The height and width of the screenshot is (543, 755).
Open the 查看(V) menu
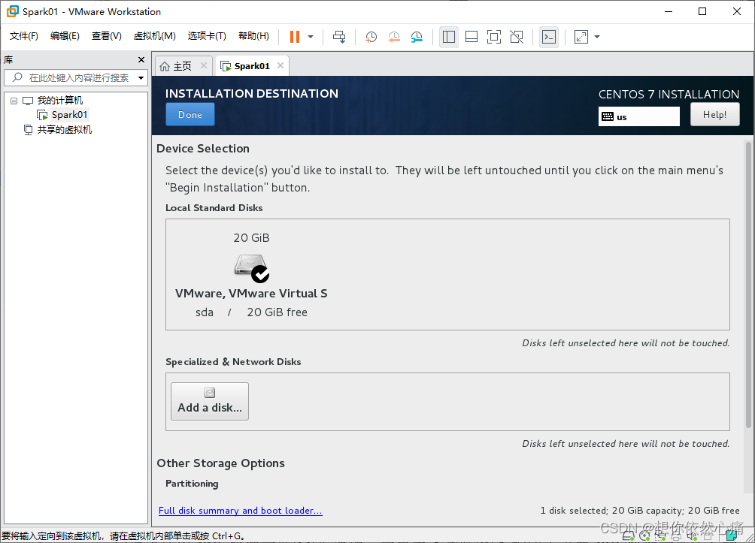107,36
